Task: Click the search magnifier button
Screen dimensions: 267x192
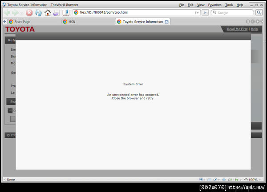Action: coord(259,12)
